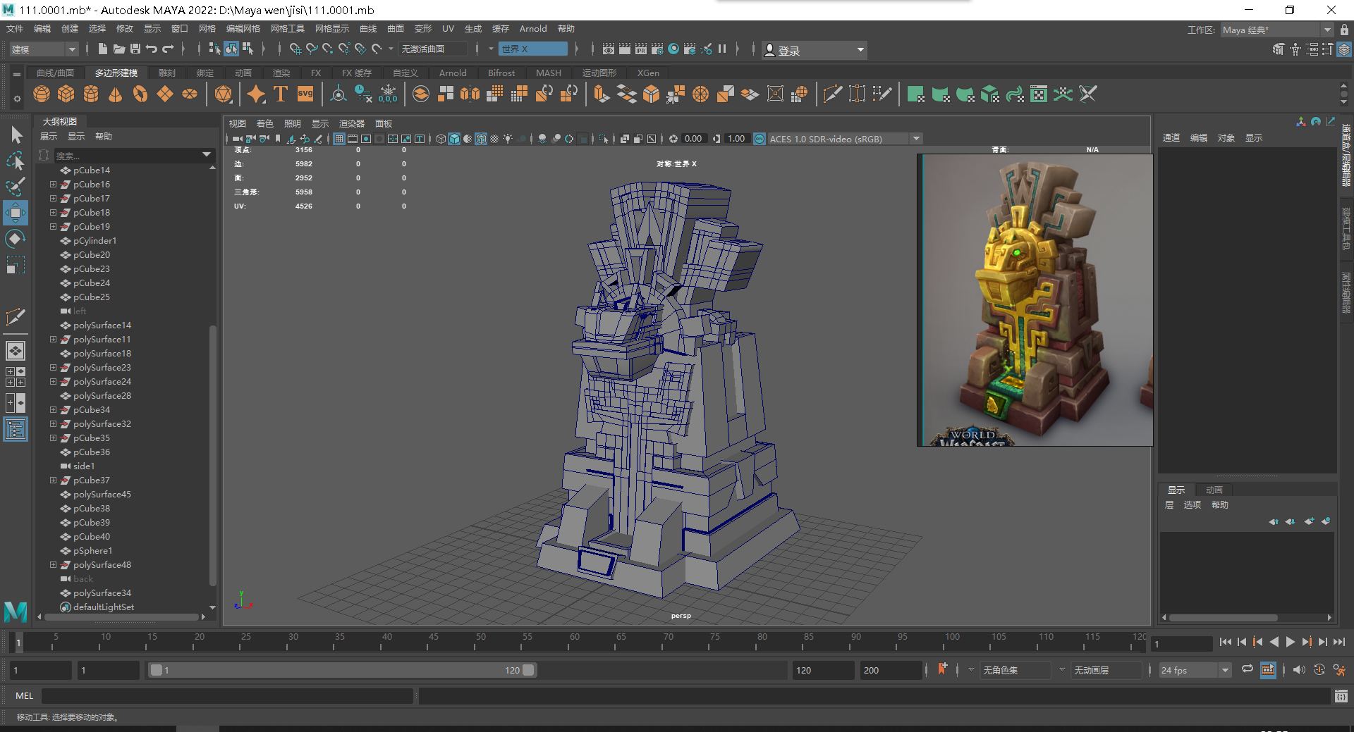Image resolution: width=1354 pixels, height=732 pixels.
Task: Click the Save scene icon
Action: pyautogui.click(x=135, y=49)
